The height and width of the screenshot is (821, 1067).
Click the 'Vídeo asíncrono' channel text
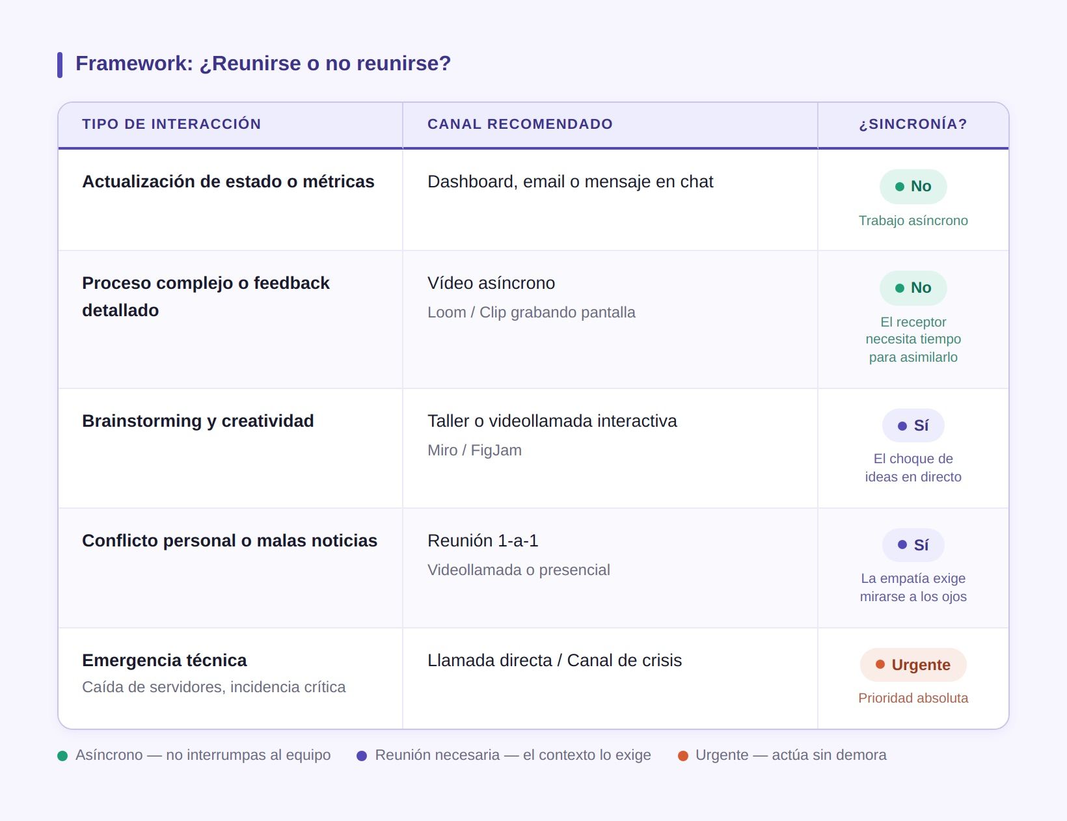click(x=491, y=283)
